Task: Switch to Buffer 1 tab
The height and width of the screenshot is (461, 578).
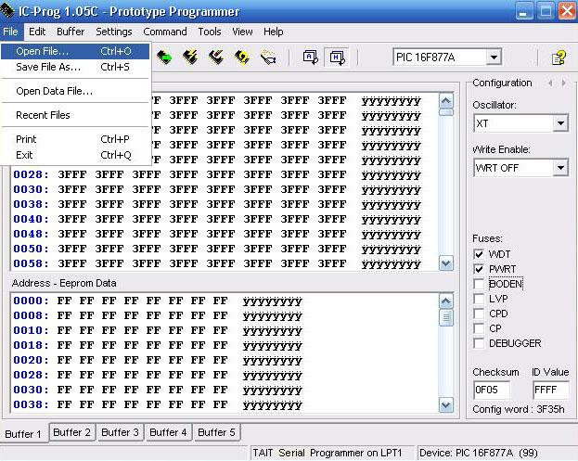Action: click(23, 434)
